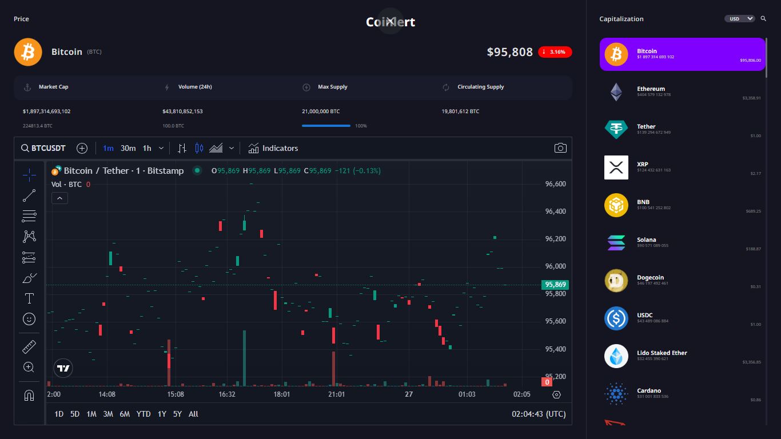Expand the time interval dropdown arrow
Screen dimensions: 781x439
161,148
